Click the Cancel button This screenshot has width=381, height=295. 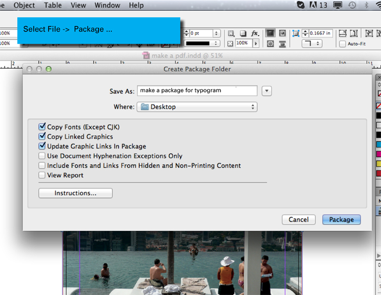pos(299,220)
